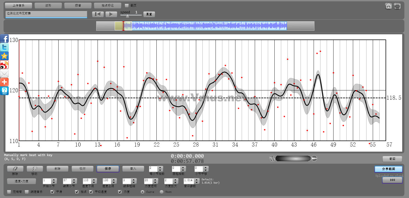Screen dimensions: 409x198
Task: Click the 保存 save button
Action: 108,169
